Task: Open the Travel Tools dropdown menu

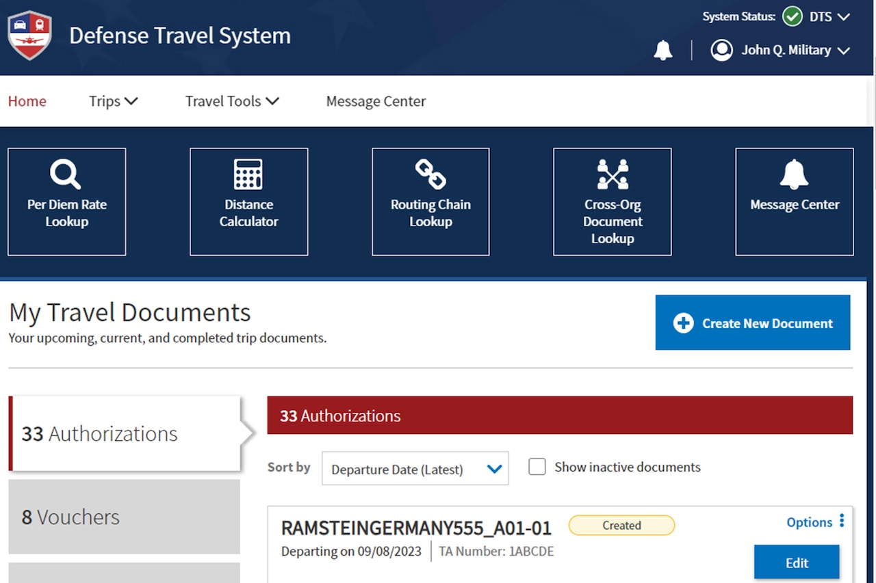Action: 232,101
